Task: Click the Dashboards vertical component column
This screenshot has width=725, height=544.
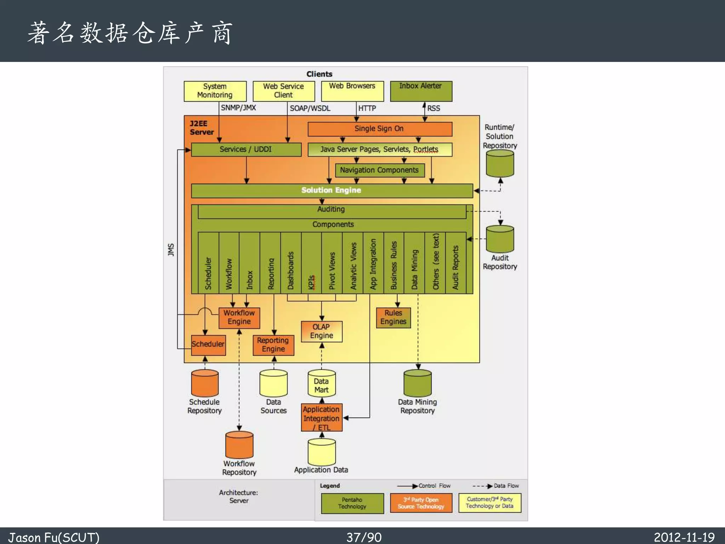Action: pyautogui.click(x=291, y=263)
